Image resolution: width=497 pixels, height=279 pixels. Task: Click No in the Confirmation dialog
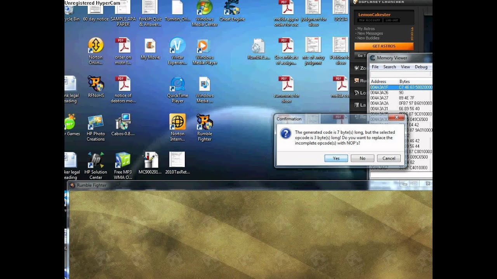[x=362, y=158]
